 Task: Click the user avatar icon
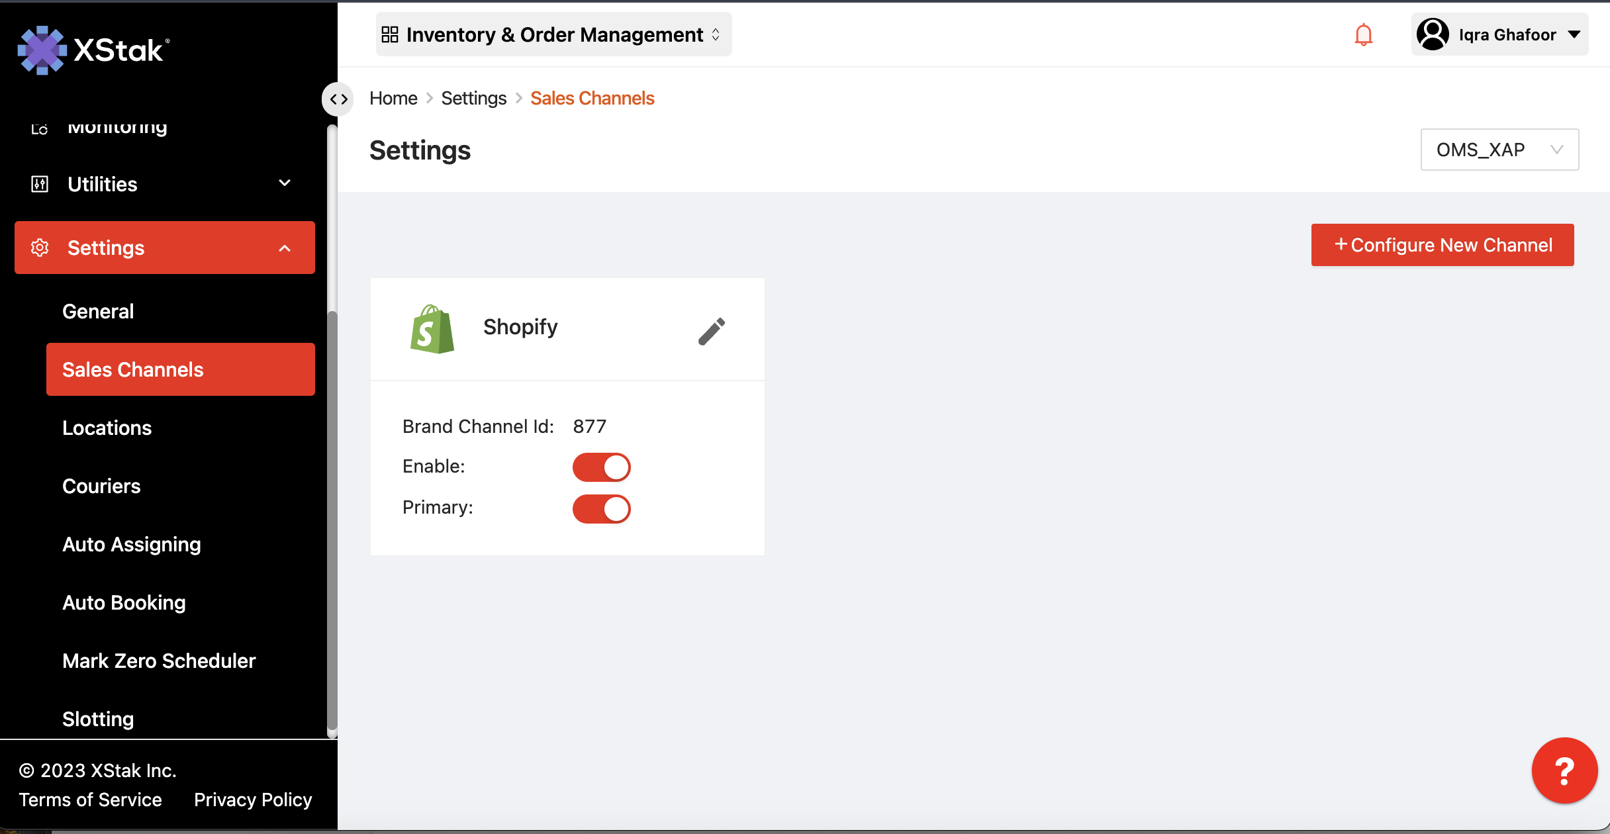(1433, 34)
